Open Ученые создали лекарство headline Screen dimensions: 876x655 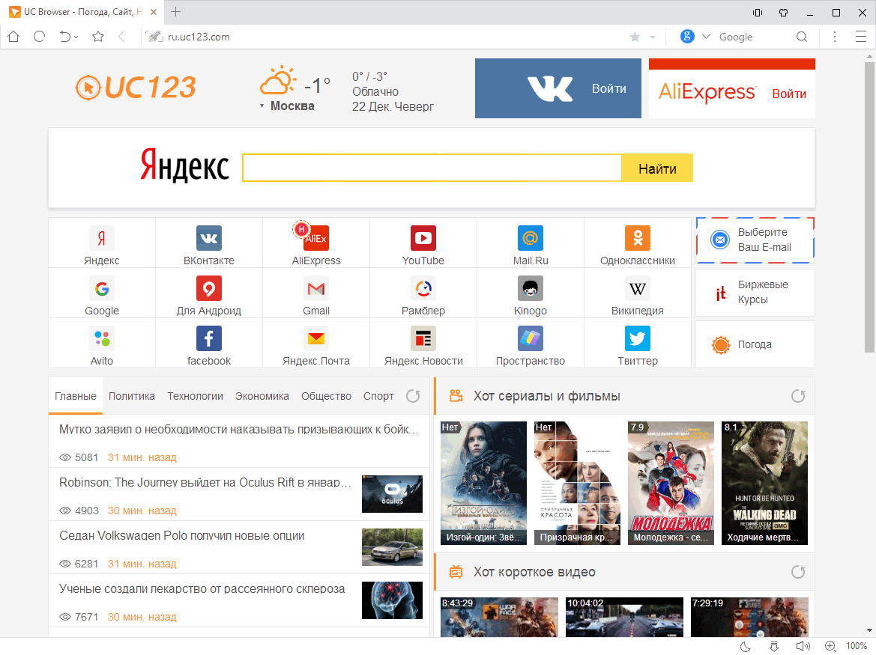point(202,588)
